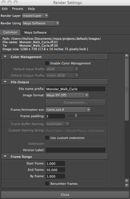Open the Help menu
Viewport: 130px width, 199px height.
pos(31,9)
